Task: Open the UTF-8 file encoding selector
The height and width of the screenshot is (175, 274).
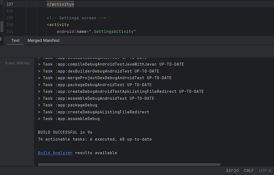Action: pos(265,171)
